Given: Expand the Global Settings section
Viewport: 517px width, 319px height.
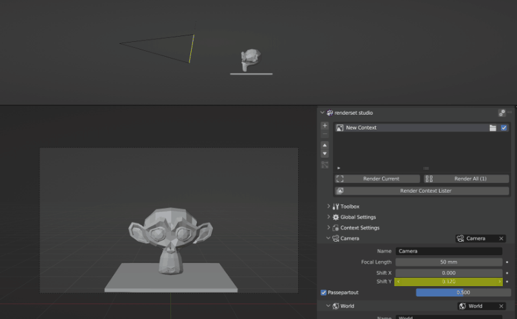Looking at the screenshot, I should pyautogui.click(x=329, y=217).
